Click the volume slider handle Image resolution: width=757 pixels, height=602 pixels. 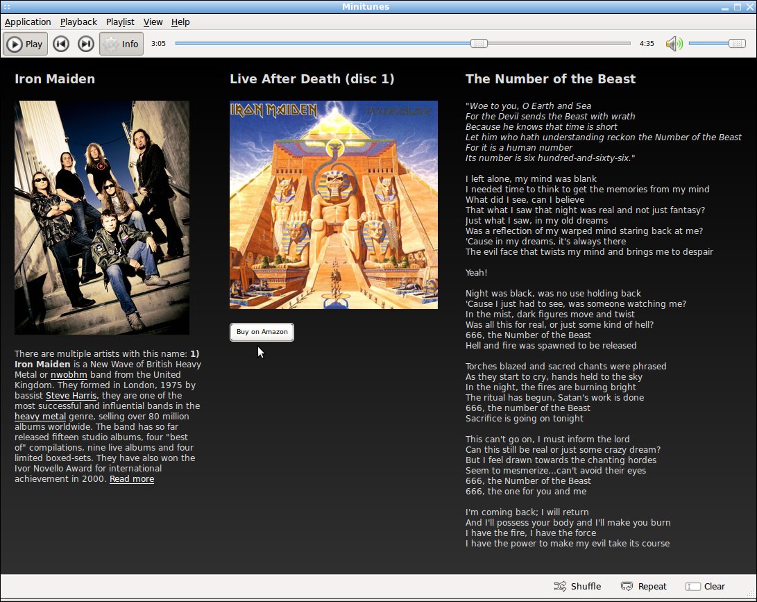coord(737,44)
